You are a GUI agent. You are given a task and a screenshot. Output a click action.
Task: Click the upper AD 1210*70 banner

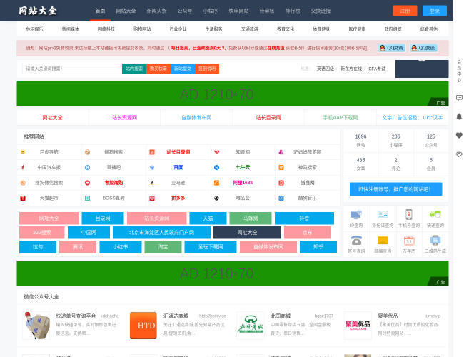[233, 94]
